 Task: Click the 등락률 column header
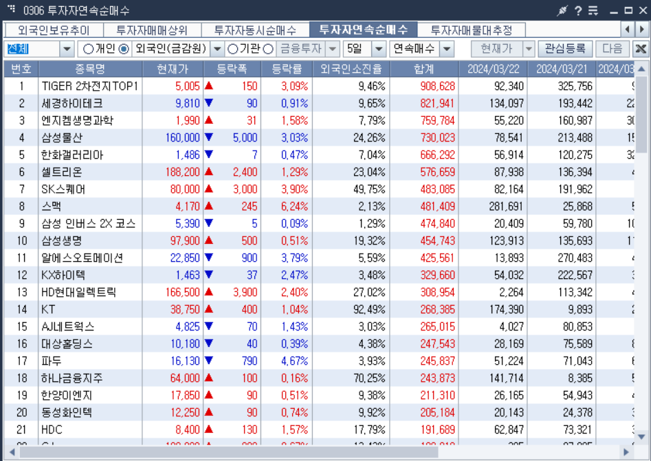pyautogui.click(x=287, y=69)
